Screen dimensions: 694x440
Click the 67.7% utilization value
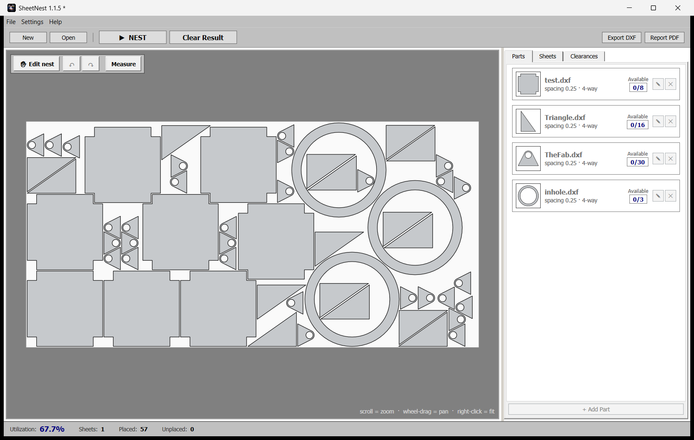point(52,429)
